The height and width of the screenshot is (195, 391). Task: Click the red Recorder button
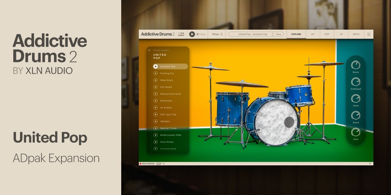coord(140,164)
